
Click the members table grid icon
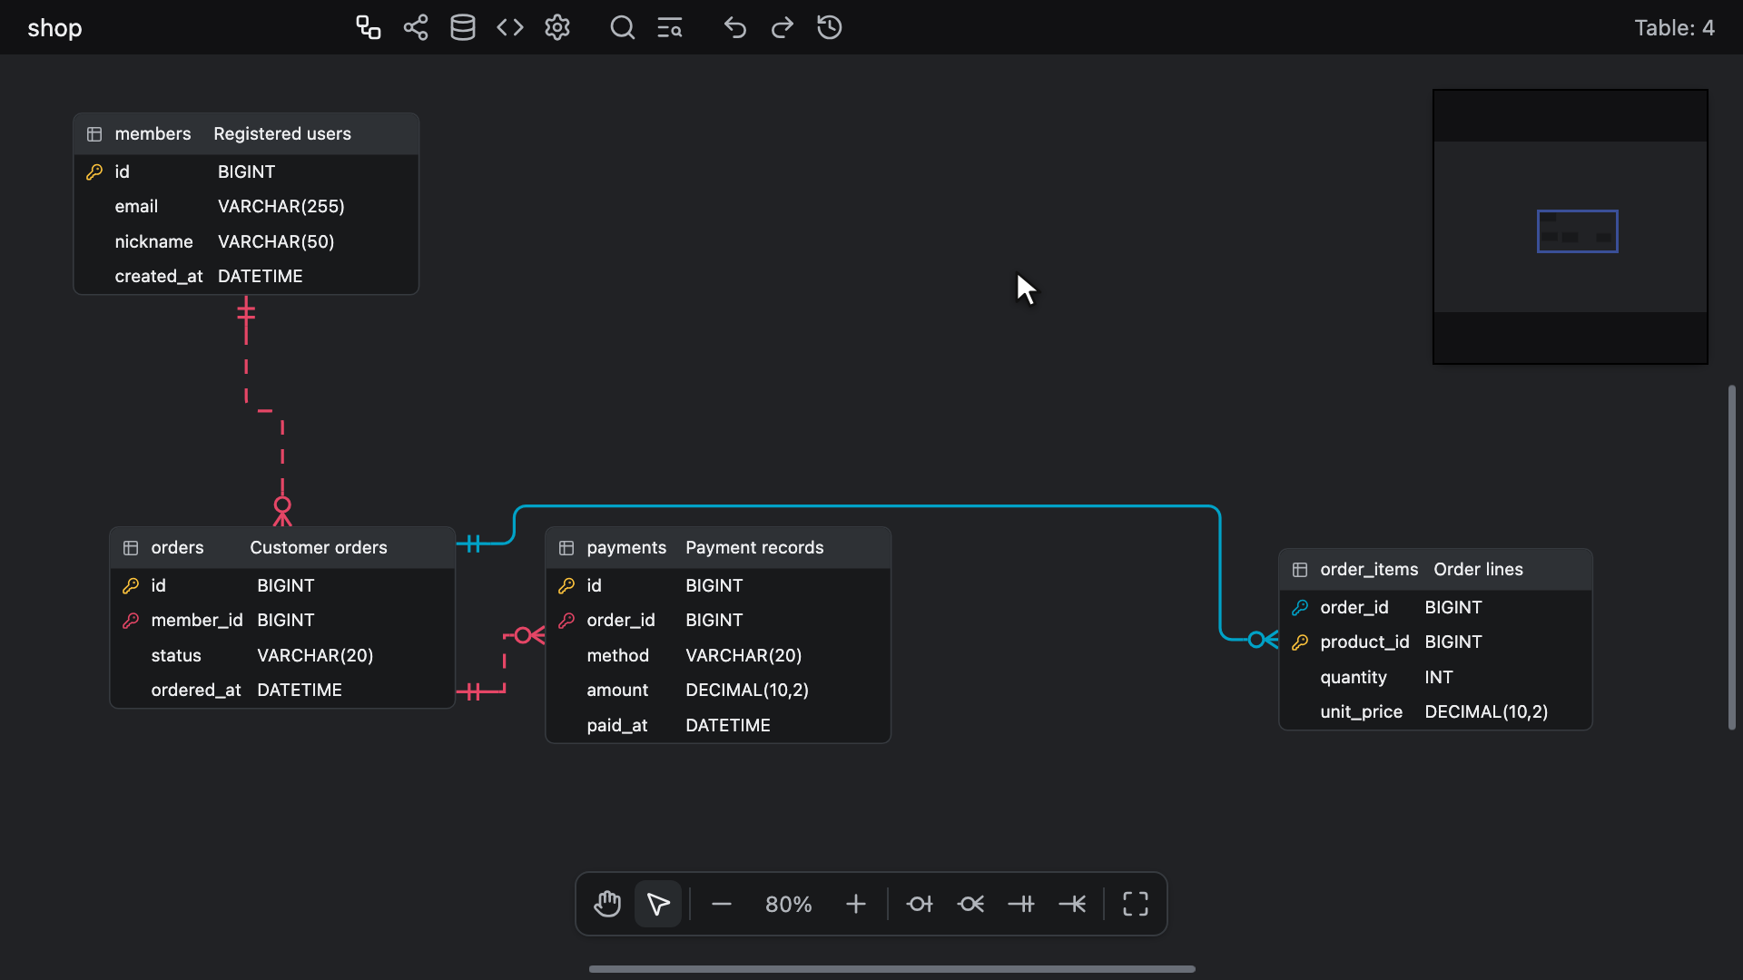click(x=94, y=134)
